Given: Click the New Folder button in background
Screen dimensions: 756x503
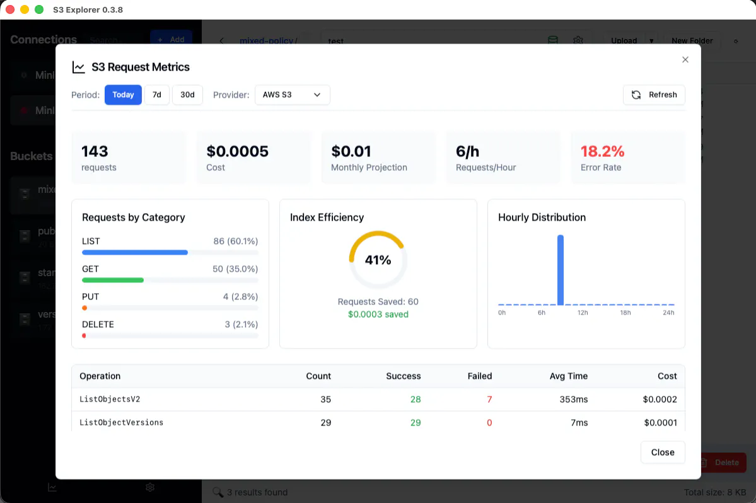Looking at the screenshot, I should click(x=692, y=40).
